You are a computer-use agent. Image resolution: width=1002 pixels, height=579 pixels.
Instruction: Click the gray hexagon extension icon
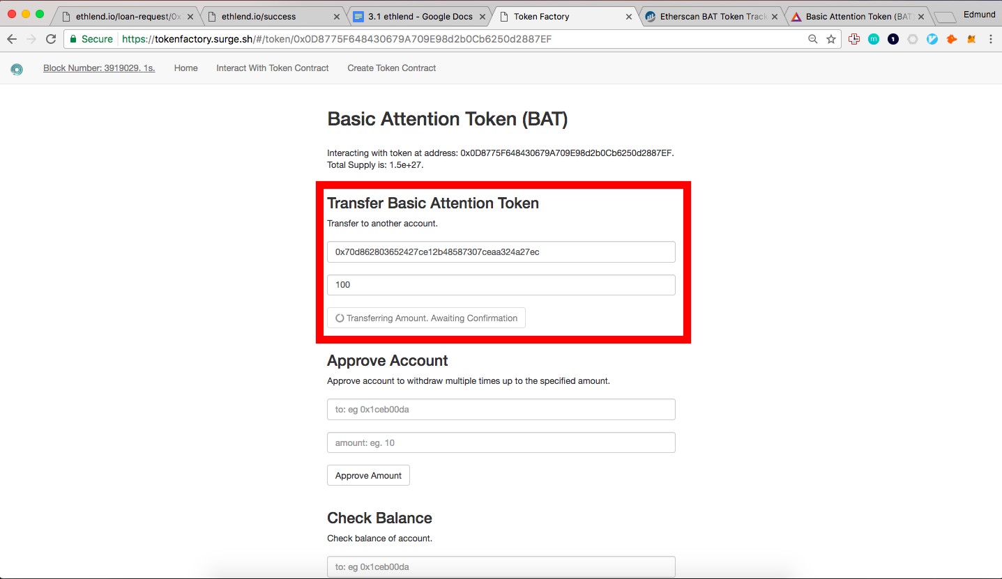click(913, 39)
